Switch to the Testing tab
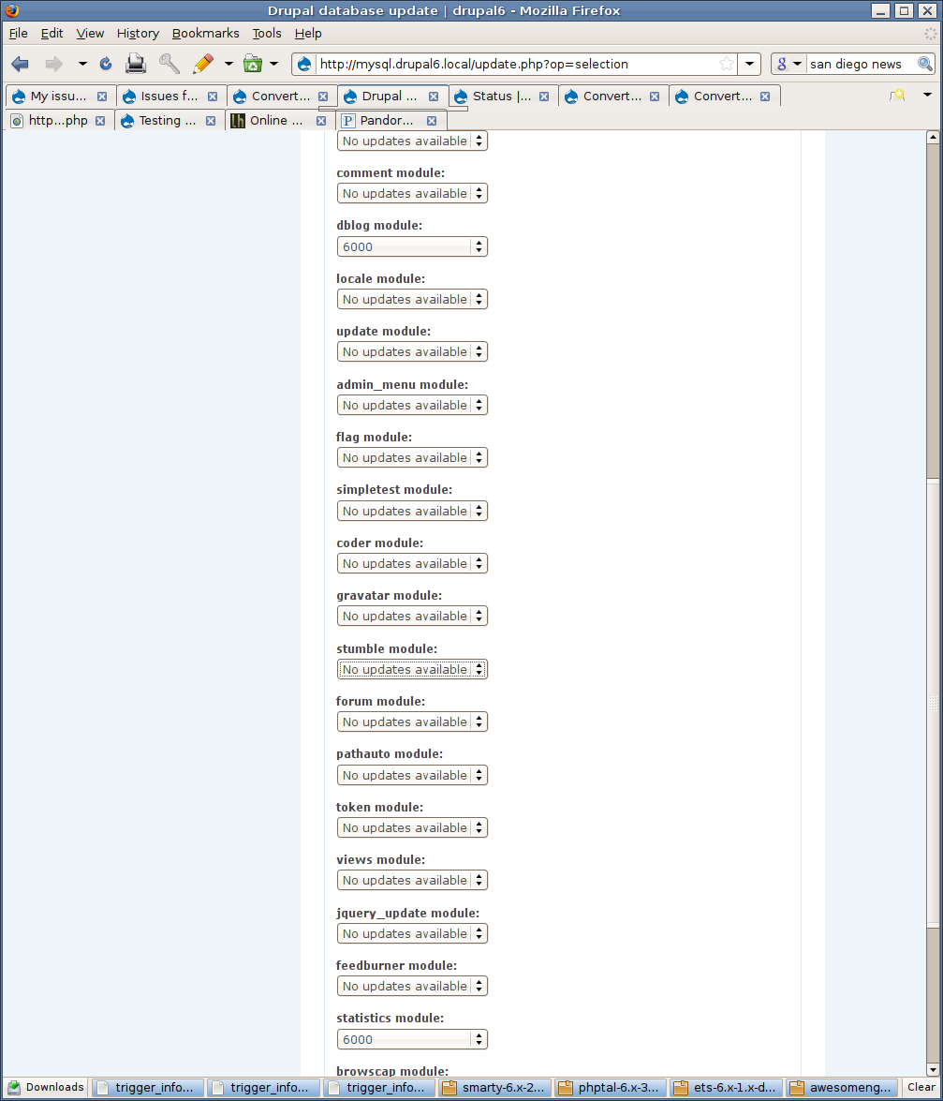This screenshot has height=1101, width=943. pyautogui.click(x=168, y=121)
